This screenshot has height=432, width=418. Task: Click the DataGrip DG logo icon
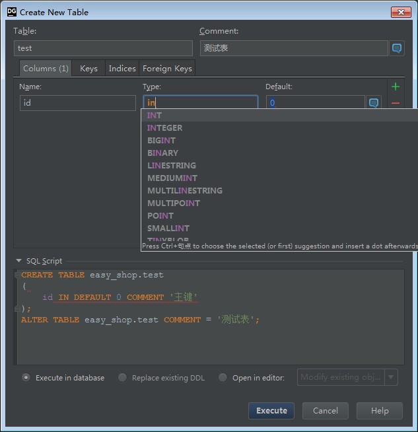[x=12, y=12]
